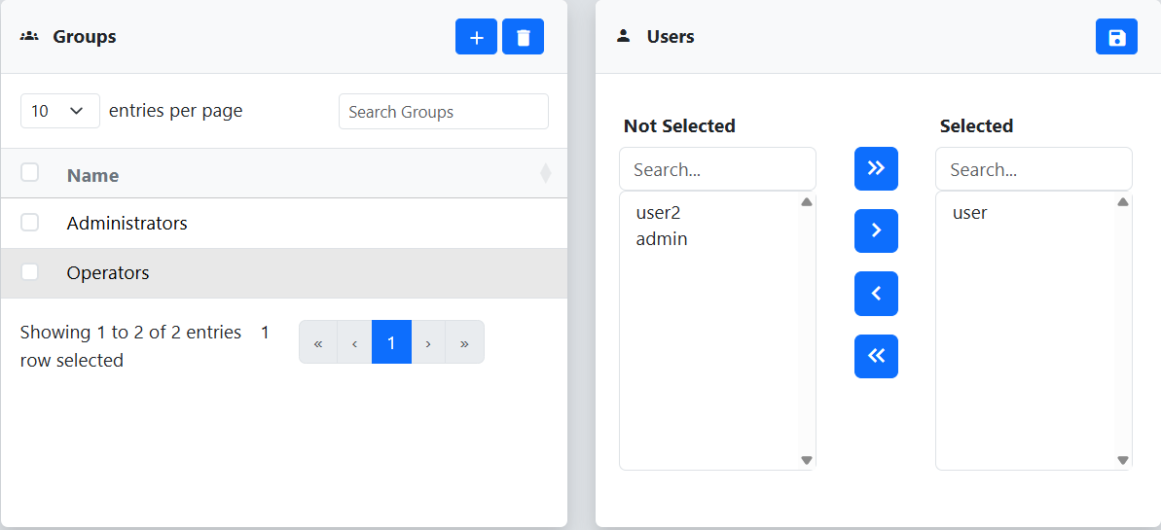The image size is (1161, 530).
Task: Select user2 in Not Selected list
Action: [x=658, y=213]
